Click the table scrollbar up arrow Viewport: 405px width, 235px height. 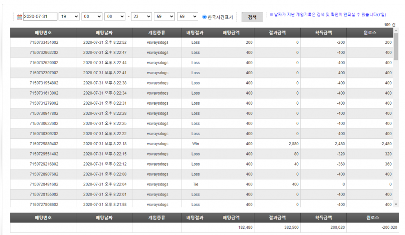(396, 30)
